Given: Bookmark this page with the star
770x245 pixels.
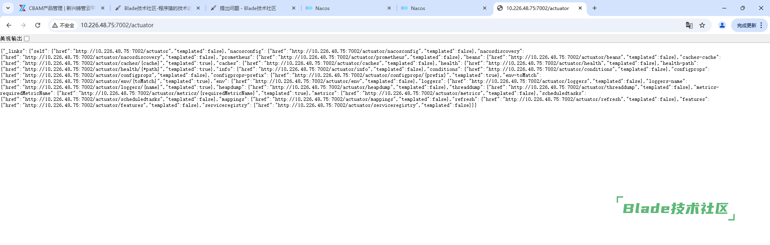Looking at the screenshot, I should point(702,25).
